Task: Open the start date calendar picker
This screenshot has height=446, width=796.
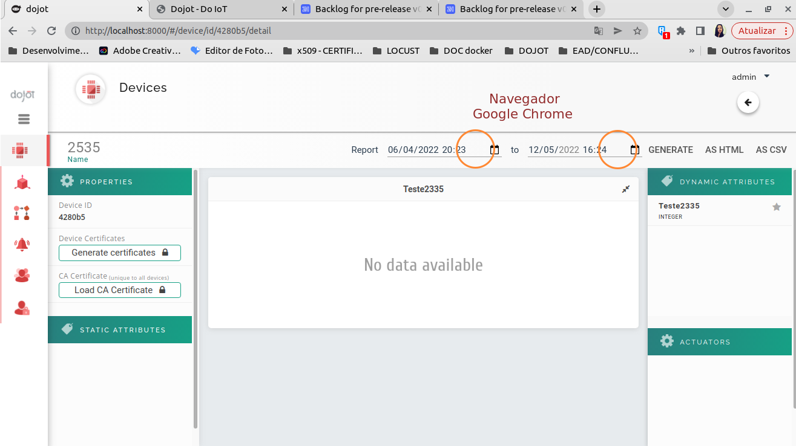Action: coord(494,149)
